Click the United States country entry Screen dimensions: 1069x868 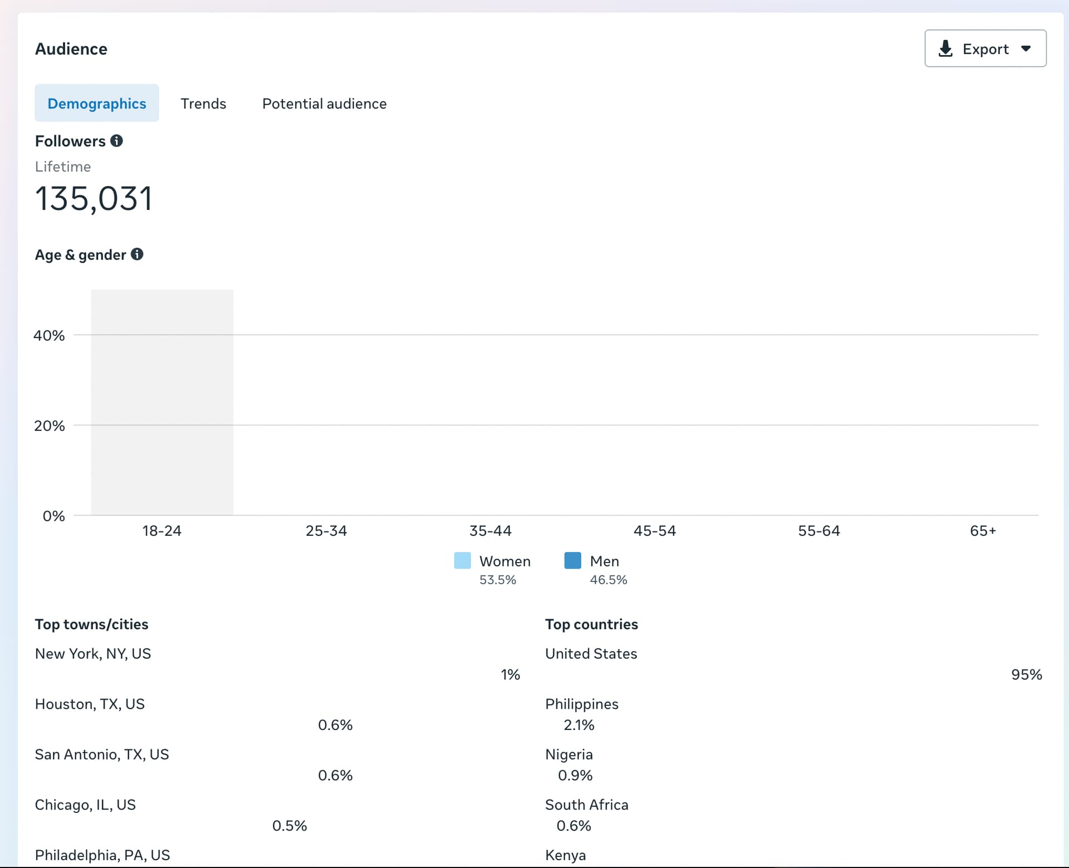click(x=591, y=654)
